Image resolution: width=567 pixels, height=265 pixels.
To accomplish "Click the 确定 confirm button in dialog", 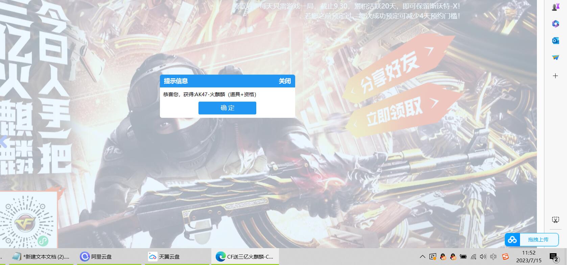I will [227, 108].
